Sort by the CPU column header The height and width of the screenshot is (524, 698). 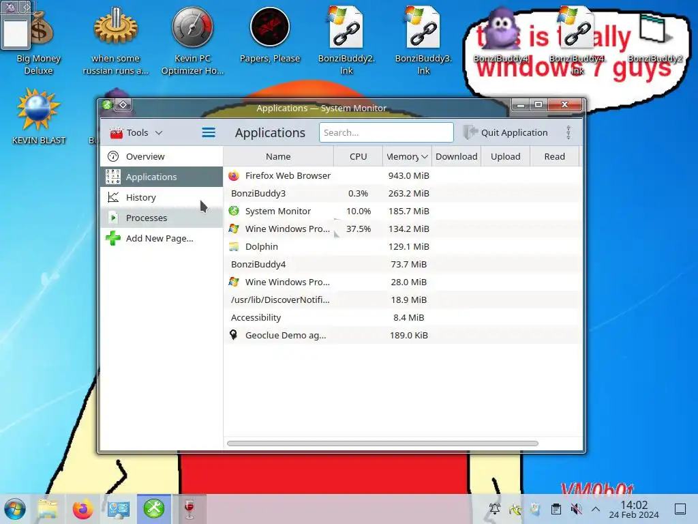pyautogui.click(x=358, y=156)
